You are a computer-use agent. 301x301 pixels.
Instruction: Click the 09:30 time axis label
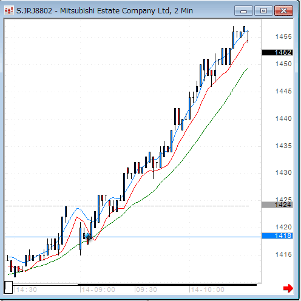click(x=146, y=289)
